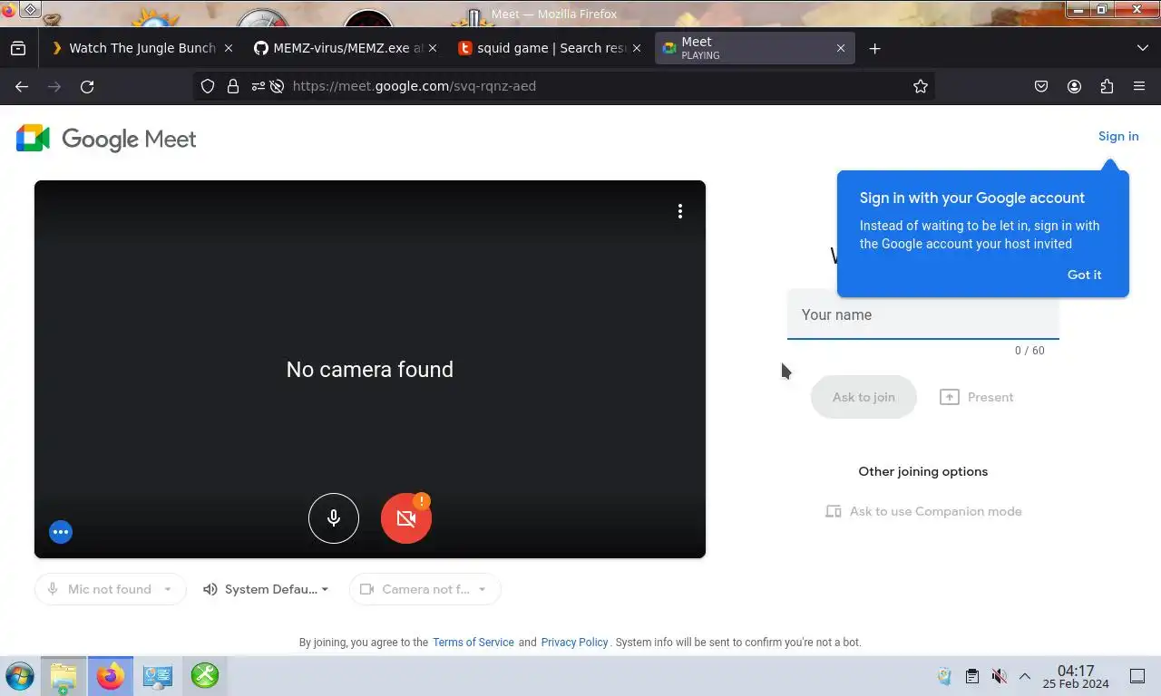Open the green tools taskbar icon
Viewport: 1161px width, 696px height.
[x=204, y=676]
